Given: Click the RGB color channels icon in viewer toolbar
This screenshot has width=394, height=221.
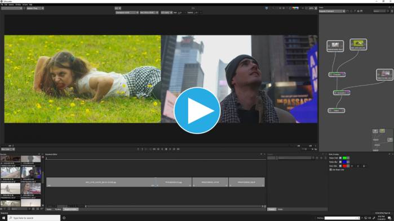Looking at the screenshot, I should [x=295, y=8].
